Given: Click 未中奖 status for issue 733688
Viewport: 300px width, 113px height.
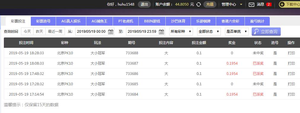Looking at the screenshot, I should pyautogui.click(x=258, y=53).
